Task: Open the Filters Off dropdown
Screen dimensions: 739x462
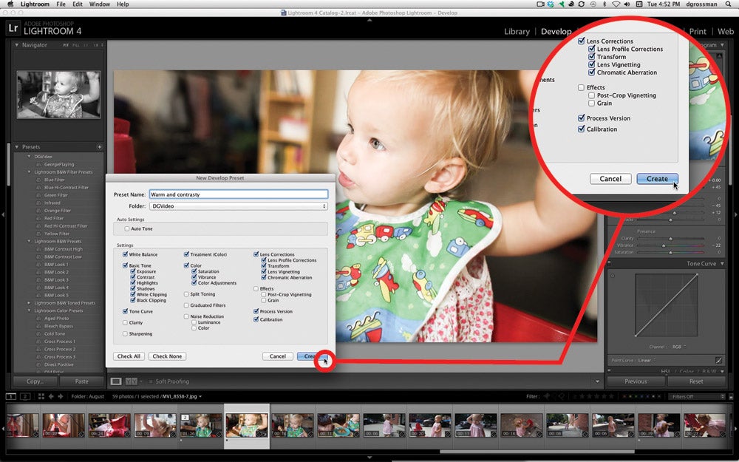Action: (x=697, y=396)
